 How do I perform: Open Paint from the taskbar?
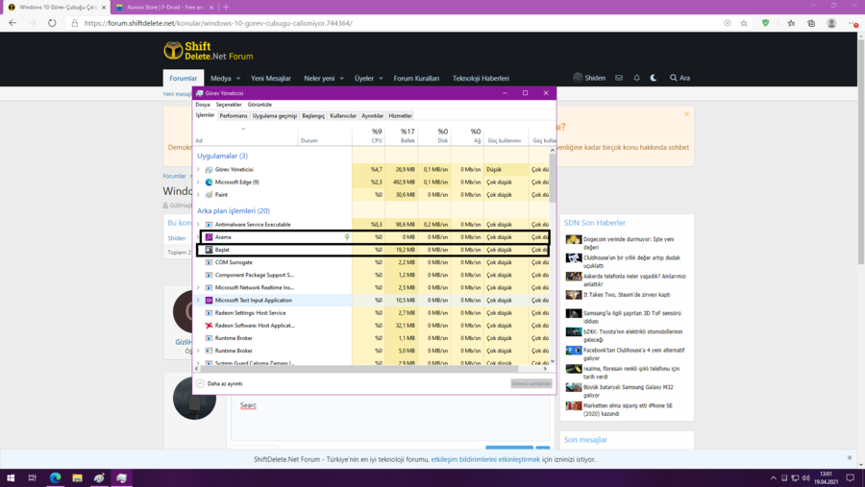click(99, 478)
